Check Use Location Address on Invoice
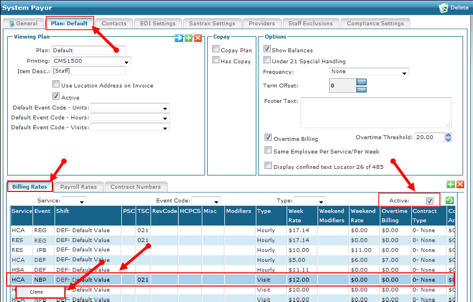This screenshot has width=473, height=302. 56,85
